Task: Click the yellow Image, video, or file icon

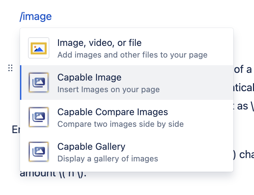Action: click(39, 48)
